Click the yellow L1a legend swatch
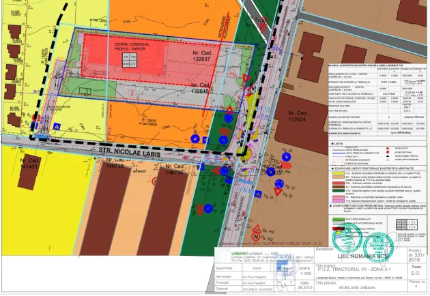430x296 pixels. click(x=338, y=173)
